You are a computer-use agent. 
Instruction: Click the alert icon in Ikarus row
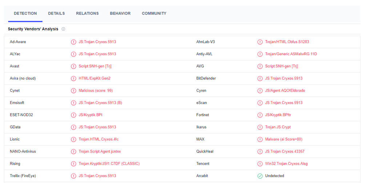coord(260,127)
